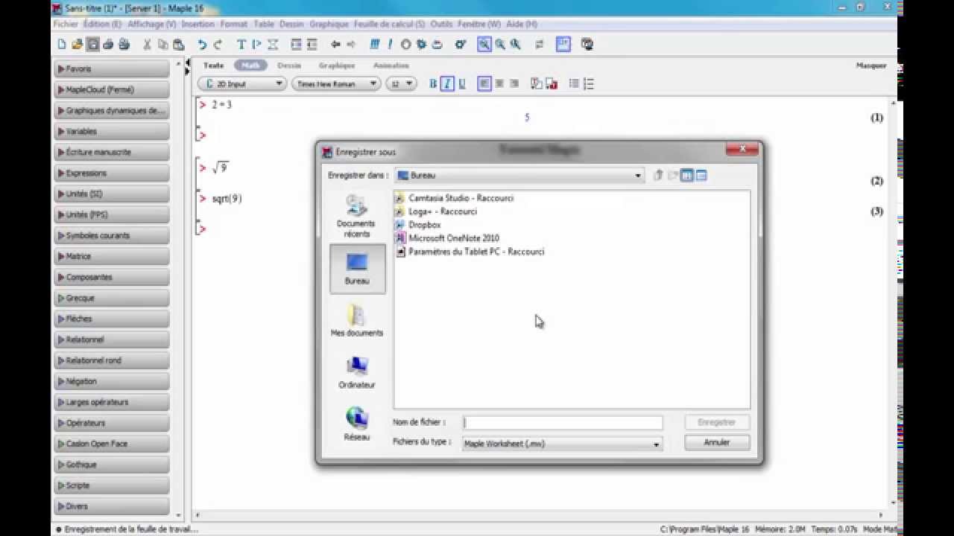Expand the Matrice palette
954x536 pixels.
click(112, 257)
